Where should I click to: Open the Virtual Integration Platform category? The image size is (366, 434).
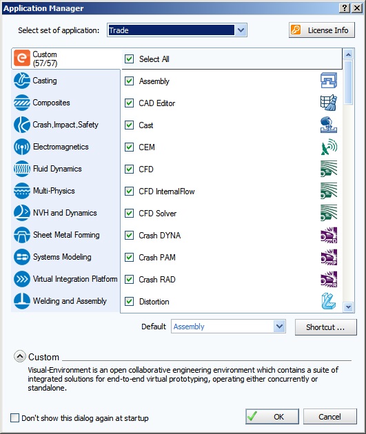coord(65,279)
